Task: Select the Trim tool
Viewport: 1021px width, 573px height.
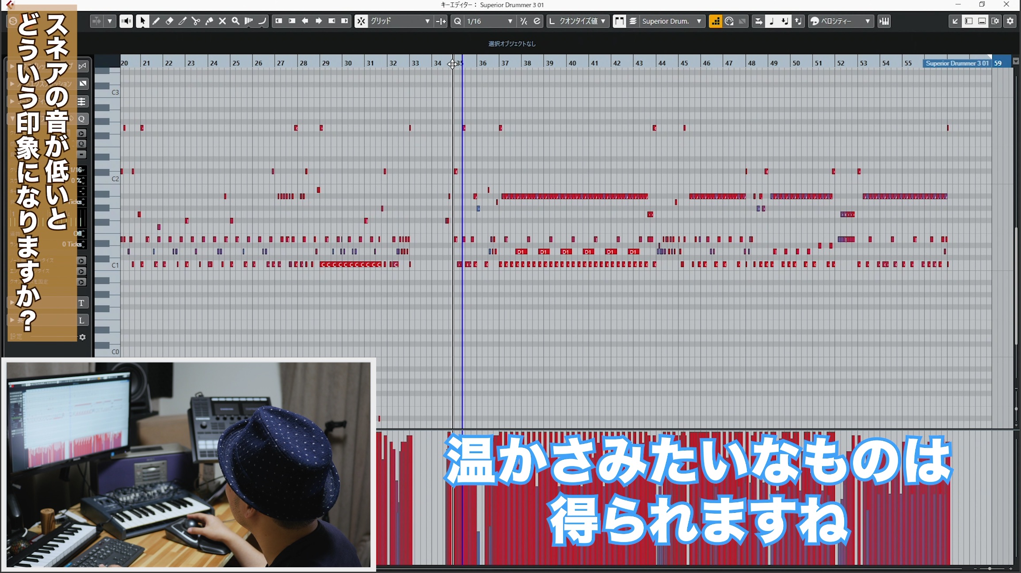Action: pos(183,21)
